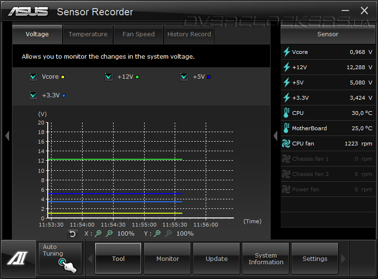Click the X zoom 100% value
Image resolution: width=378 pixels, height=279 pixels.
(126, 234)
